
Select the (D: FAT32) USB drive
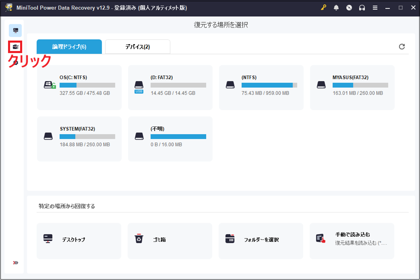click(x=171, y=88)
